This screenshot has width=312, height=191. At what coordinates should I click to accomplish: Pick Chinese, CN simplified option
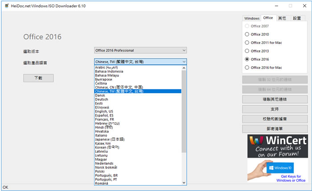pyautogui.click(x=138, y=87)
